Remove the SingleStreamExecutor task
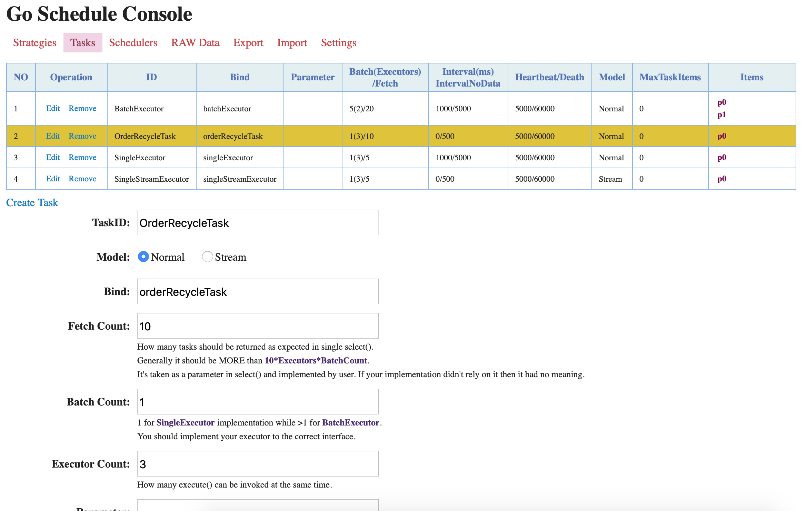 click(82, 179)
